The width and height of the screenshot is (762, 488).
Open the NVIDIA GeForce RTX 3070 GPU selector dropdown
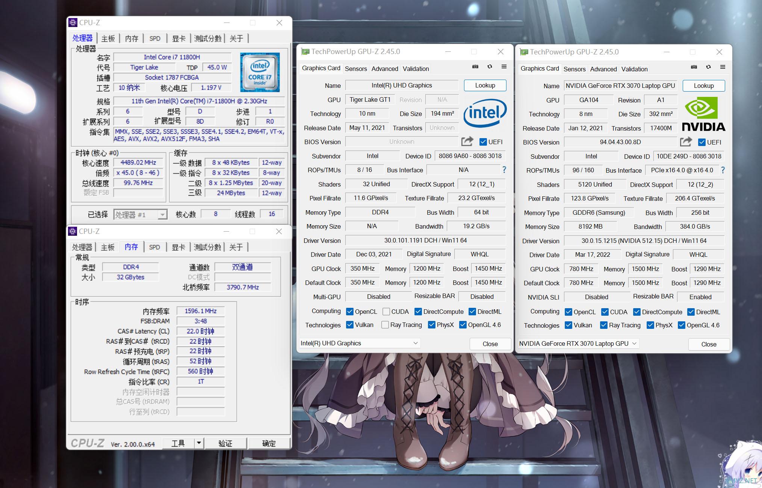(578, 343)
